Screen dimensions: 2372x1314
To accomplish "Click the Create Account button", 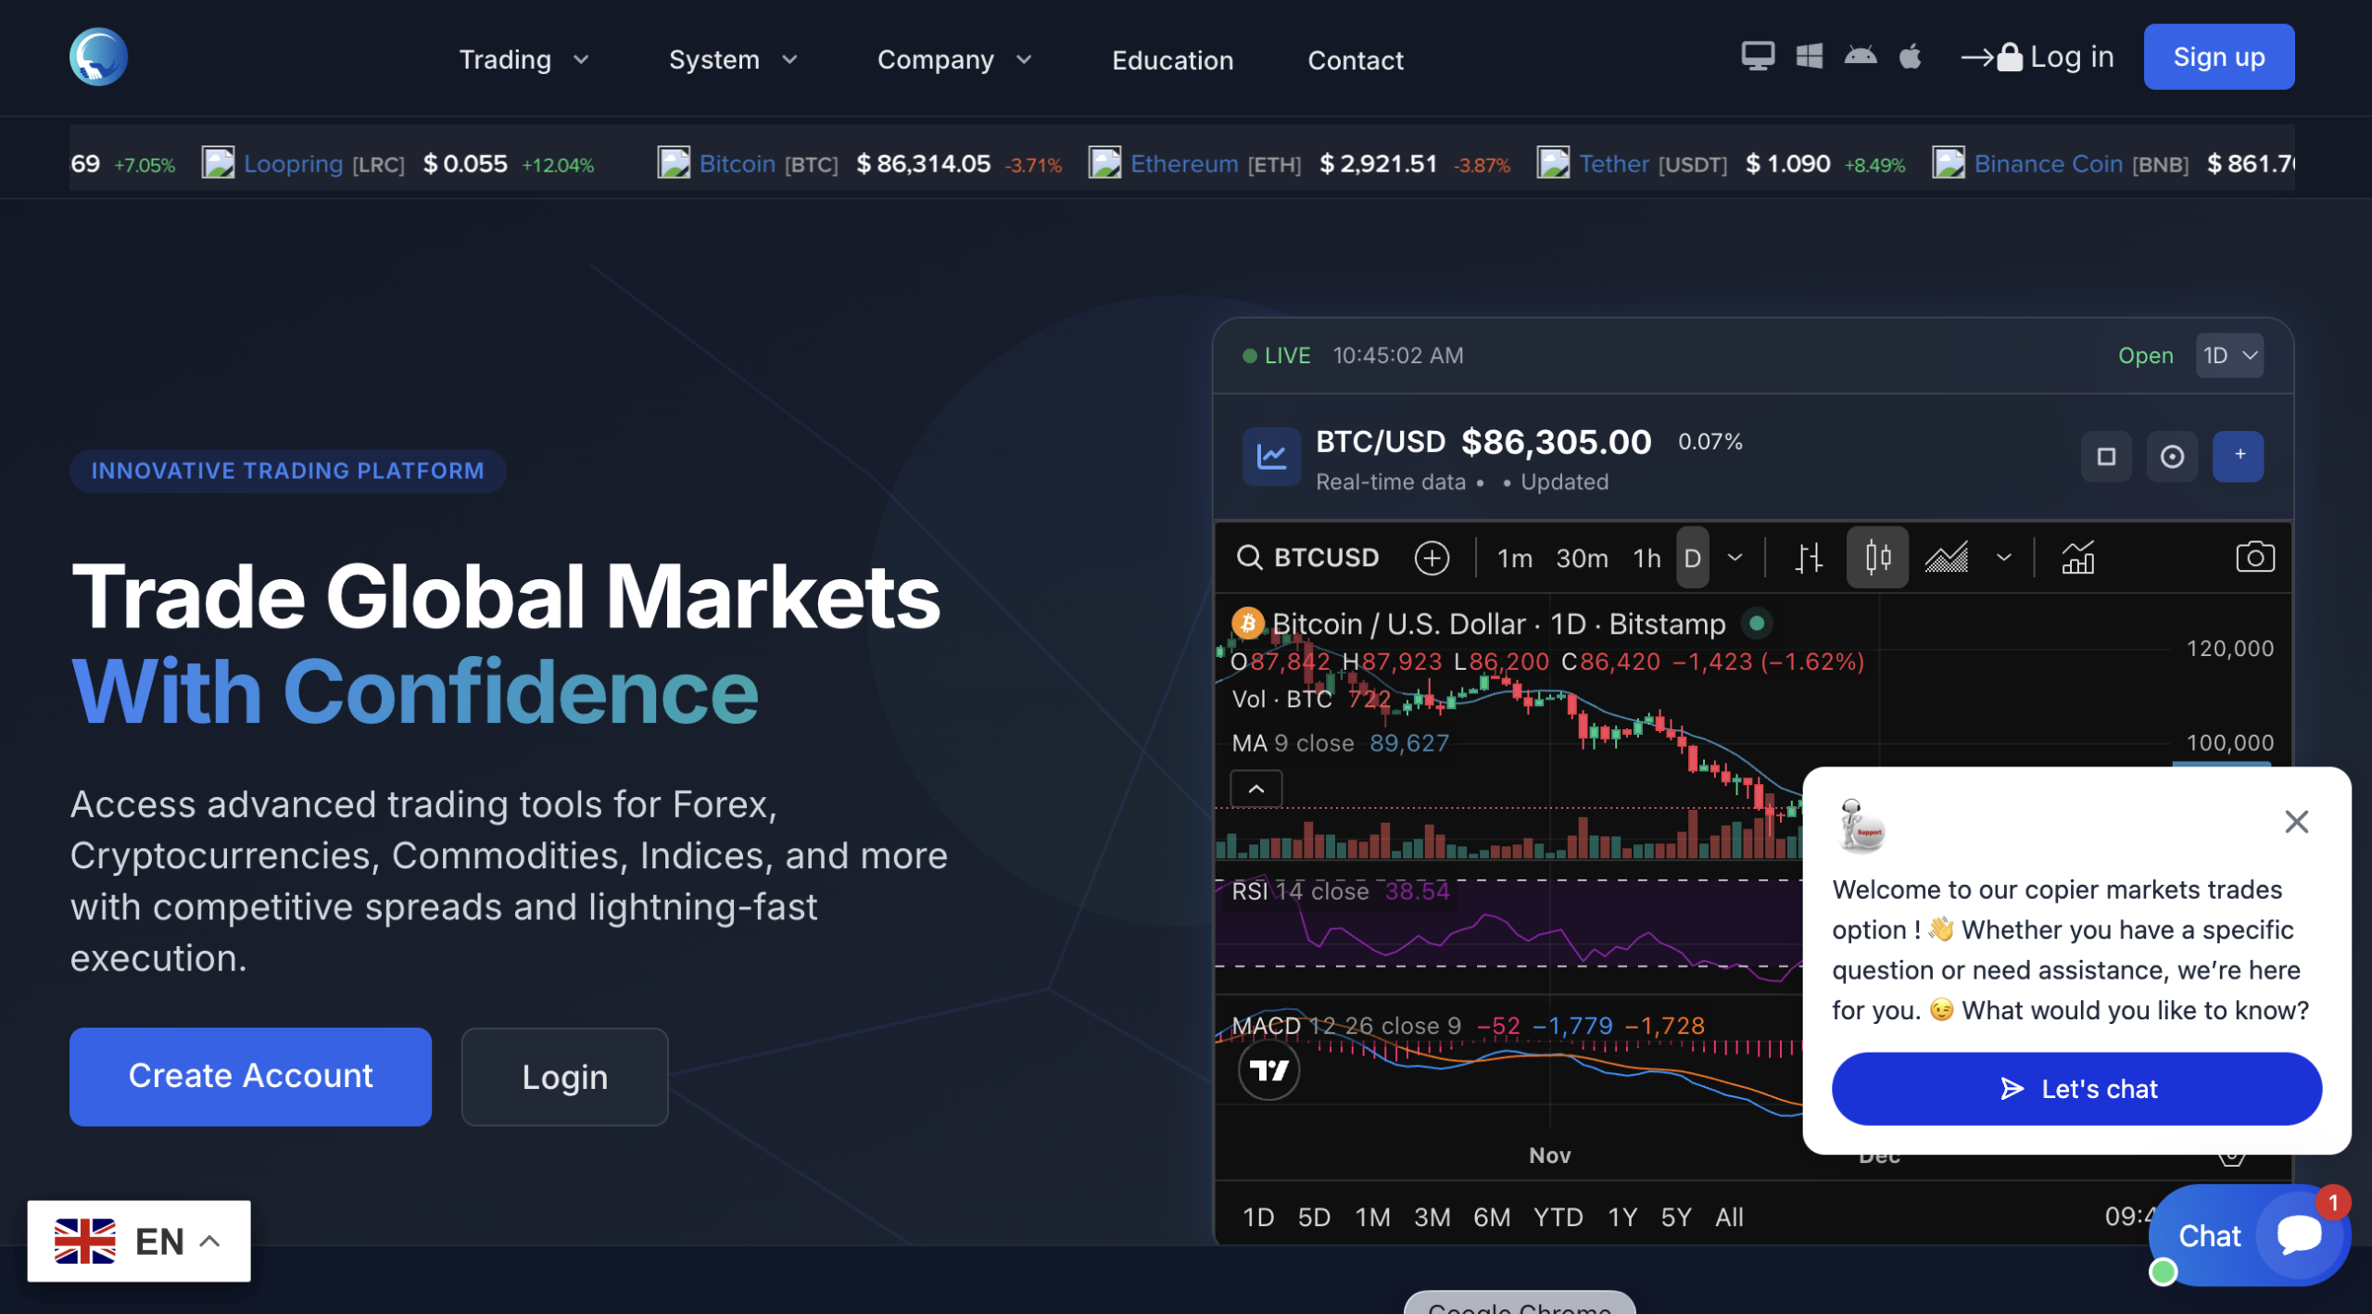I will click(250, 1077).
